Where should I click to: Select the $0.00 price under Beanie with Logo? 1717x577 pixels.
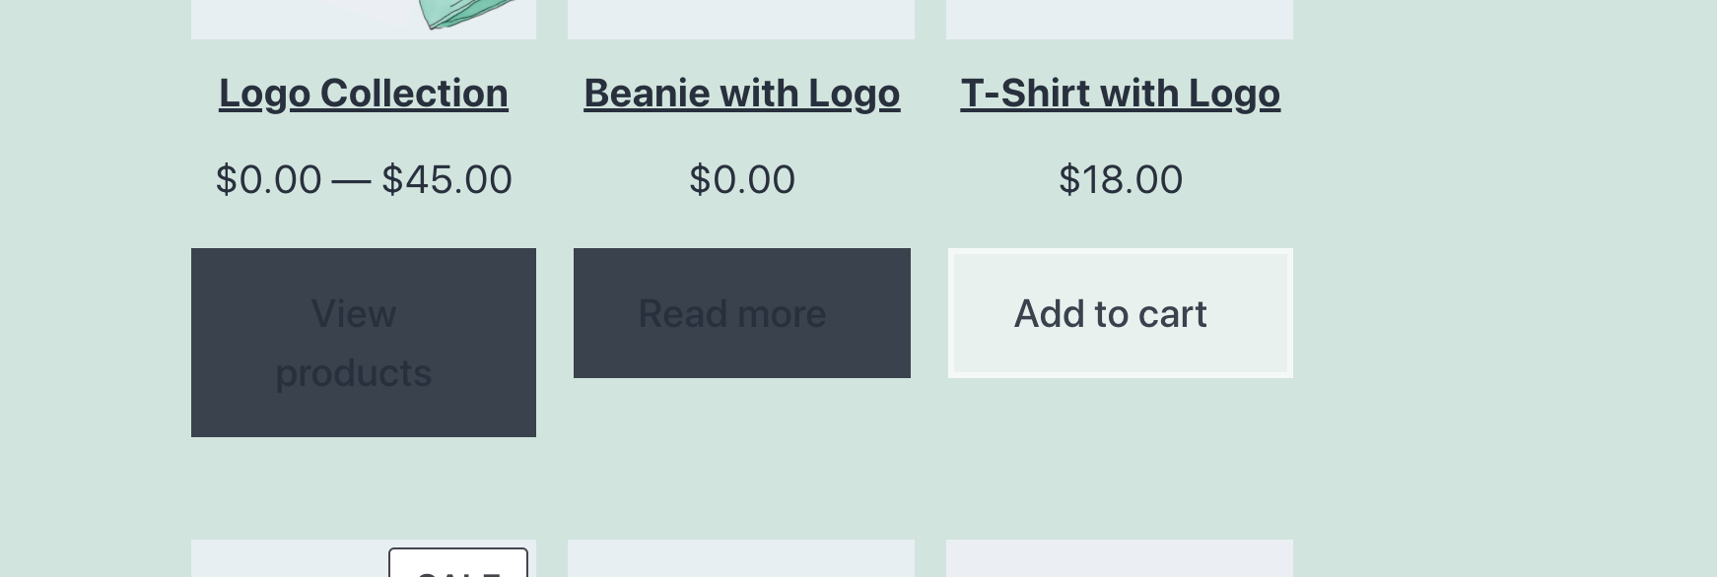pos(741,178)
